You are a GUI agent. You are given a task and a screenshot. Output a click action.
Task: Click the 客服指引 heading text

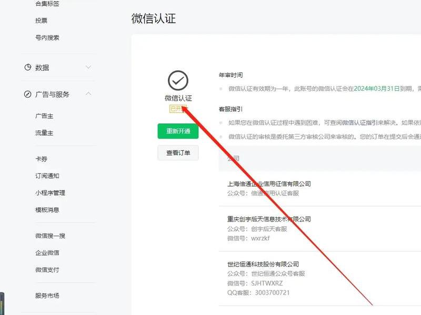point(231,109)
